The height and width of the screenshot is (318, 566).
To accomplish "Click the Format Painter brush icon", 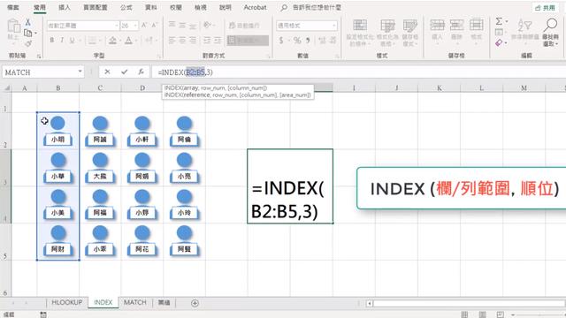I will pyautogui.click(x=27, y=43).
